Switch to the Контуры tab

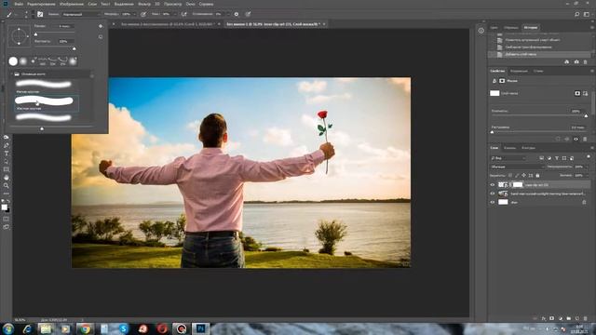[x=528, y=148]
